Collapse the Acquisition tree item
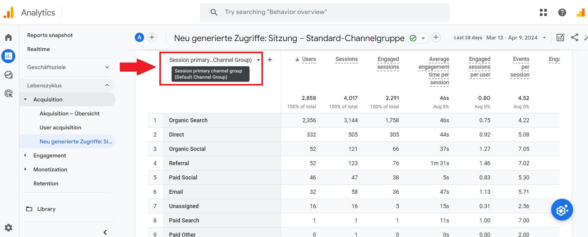 tap(26, 100)
